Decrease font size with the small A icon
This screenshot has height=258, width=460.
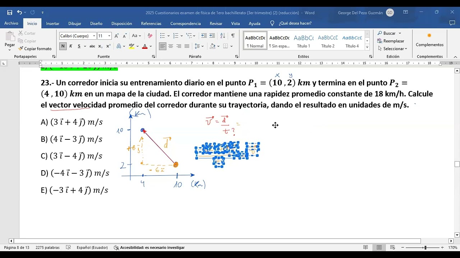[125, 36]
